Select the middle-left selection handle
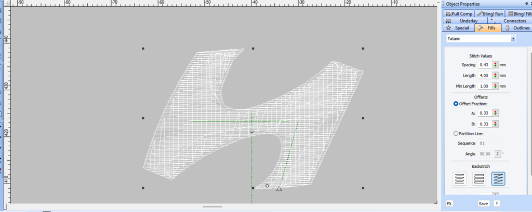532x212 pixels. tap(143, 118)
